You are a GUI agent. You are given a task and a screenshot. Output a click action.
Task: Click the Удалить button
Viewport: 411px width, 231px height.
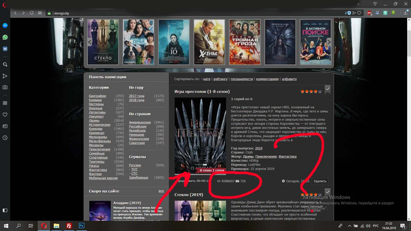coord(320,181)
